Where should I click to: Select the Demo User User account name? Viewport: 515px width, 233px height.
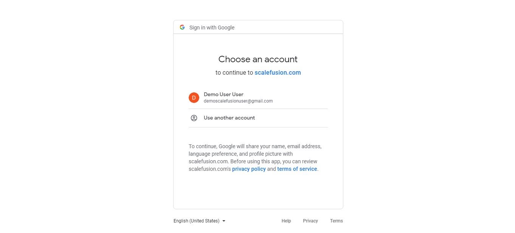pos(223,94)
